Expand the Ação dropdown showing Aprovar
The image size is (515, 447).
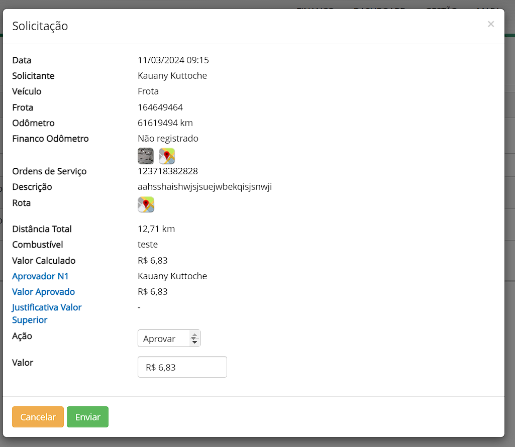(x=169, y=339)
